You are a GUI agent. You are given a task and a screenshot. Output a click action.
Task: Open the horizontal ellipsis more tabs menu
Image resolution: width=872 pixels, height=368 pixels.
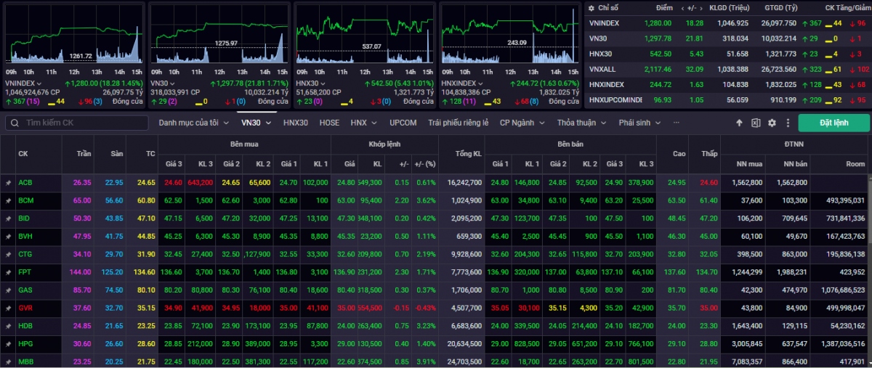(677, 123)
